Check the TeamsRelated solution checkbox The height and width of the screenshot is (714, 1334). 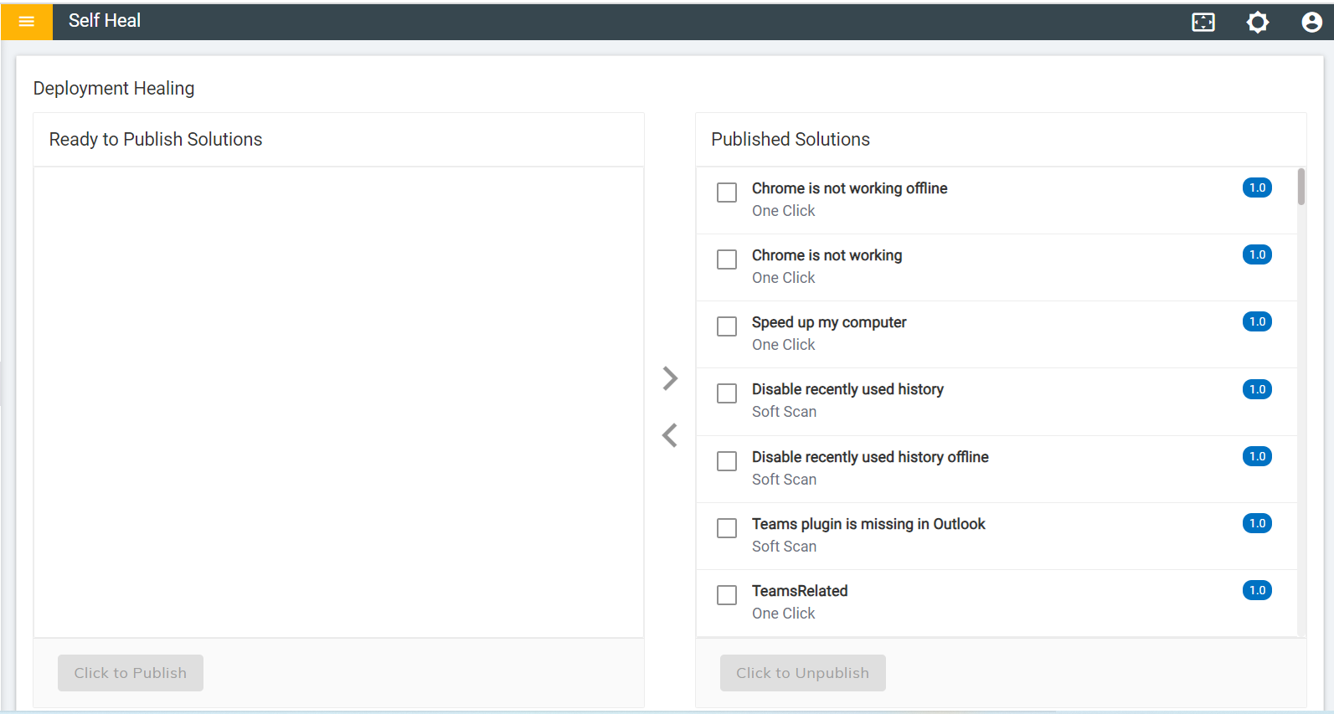coord(727,595)
